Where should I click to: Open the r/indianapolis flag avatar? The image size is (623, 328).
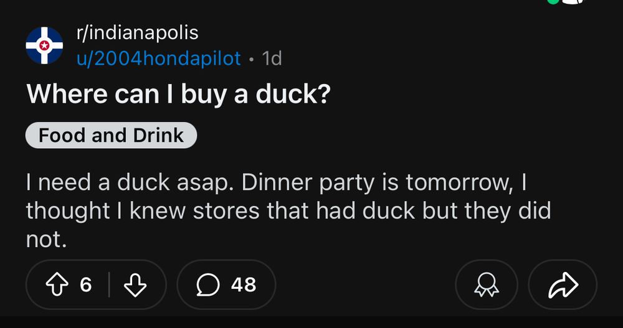pyautogui.click(x=44, y=45)
